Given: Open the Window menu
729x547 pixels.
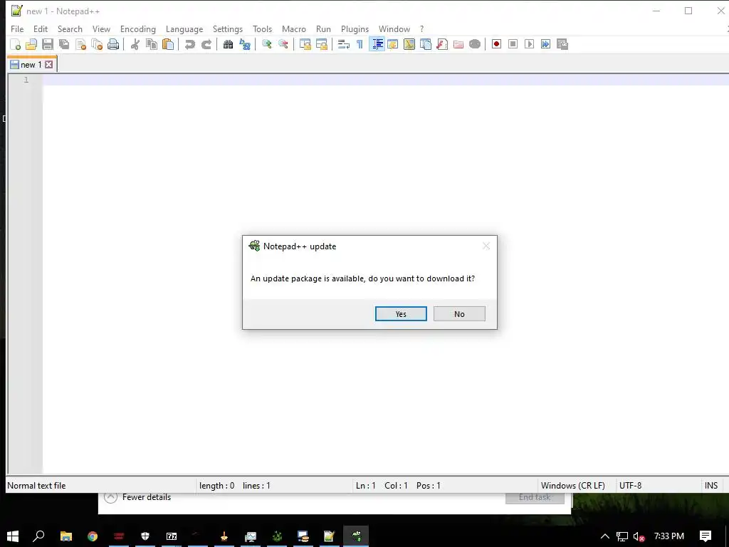Looking at the screenshot, I should point(394,28).
